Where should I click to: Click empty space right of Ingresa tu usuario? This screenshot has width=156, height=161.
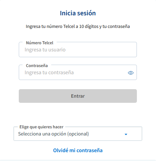(101, 50)
